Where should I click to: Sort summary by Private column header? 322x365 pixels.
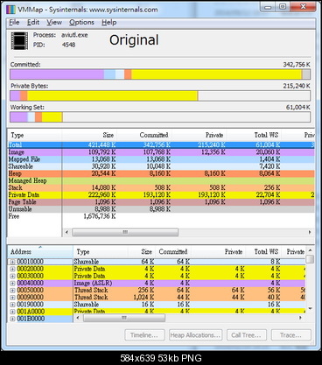tap(199, 135)
